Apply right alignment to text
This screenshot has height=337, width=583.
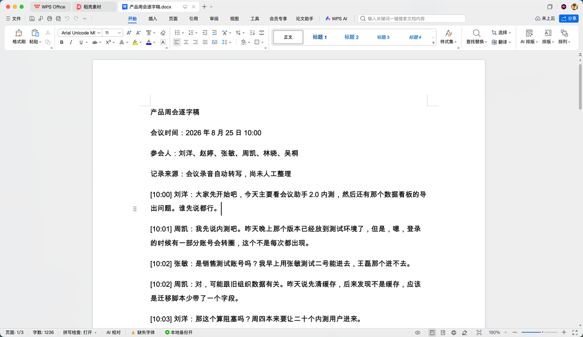click(195, 42)
